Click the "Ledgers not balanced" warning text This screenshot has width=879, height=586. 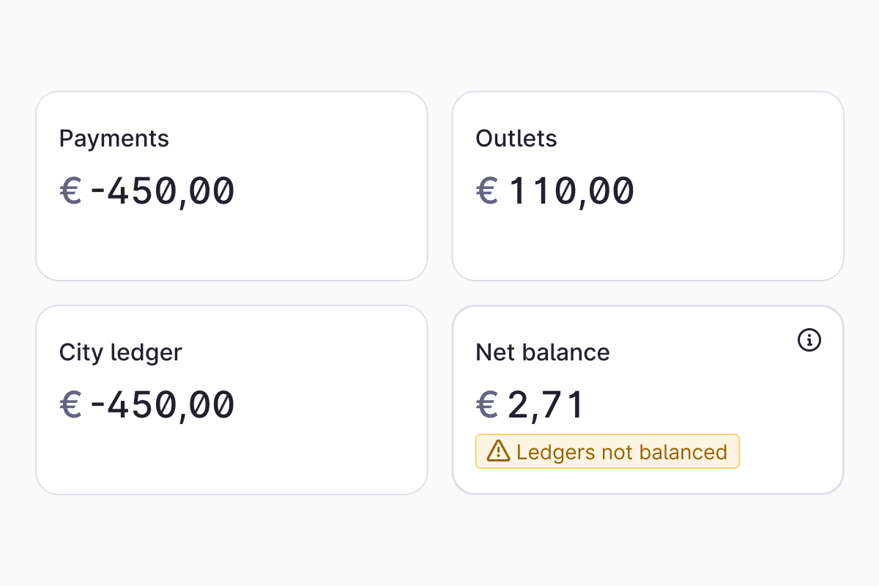point(621,452)
